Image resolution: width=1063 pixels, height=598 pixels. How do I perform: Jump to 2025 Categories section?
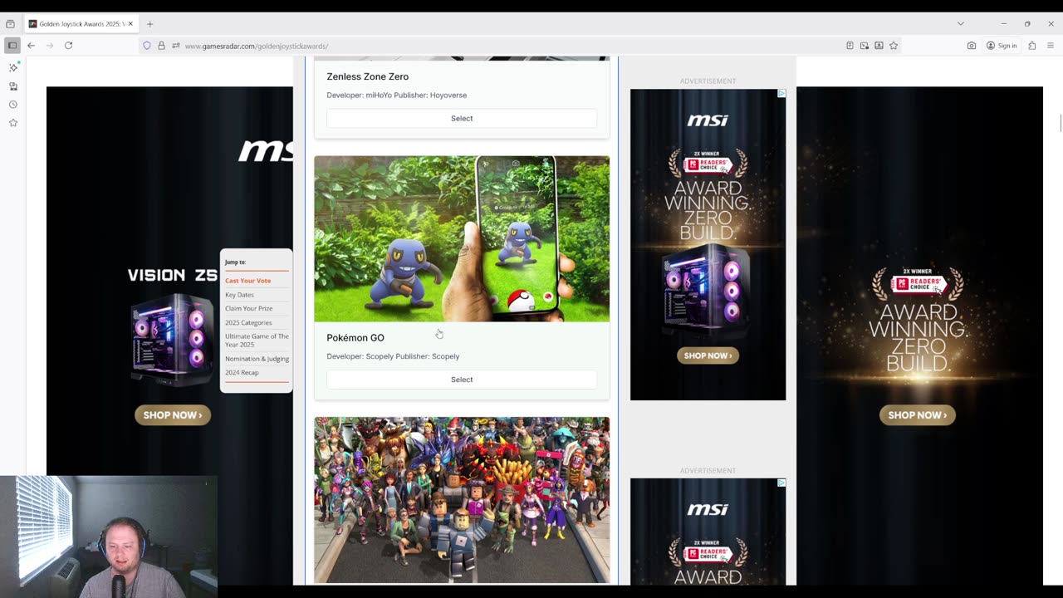pos(248,322)
